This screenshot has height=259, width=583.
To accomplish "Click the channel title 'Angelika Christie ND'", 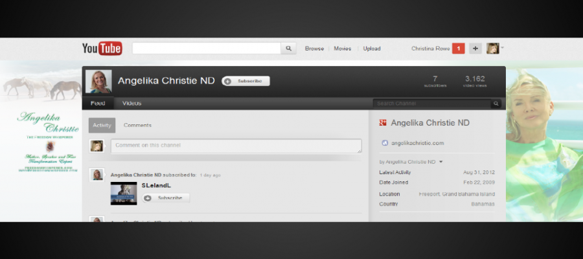I will tap(166, 81).
